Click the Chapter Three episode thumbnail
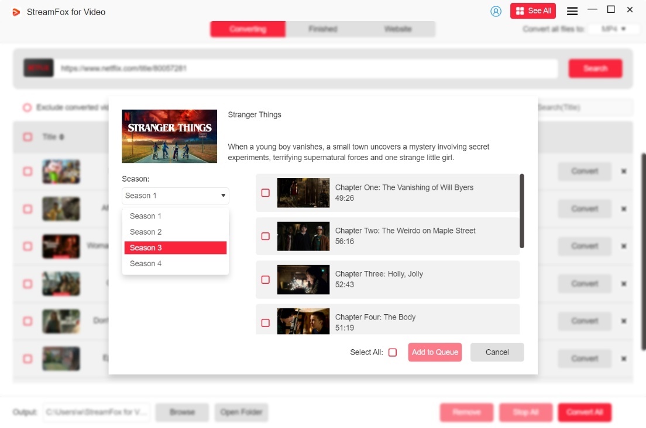The width and height of the screenshot is (646, 428). coord(303,280)
